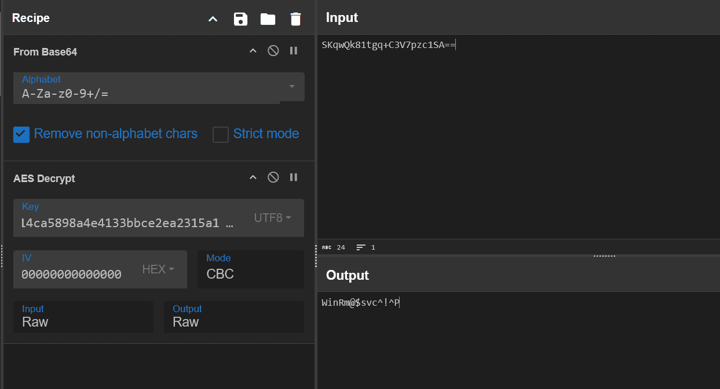Screen dimensions: 720x389
Task: Load a recipe via folder icon
Action: (x=268, y=19)
